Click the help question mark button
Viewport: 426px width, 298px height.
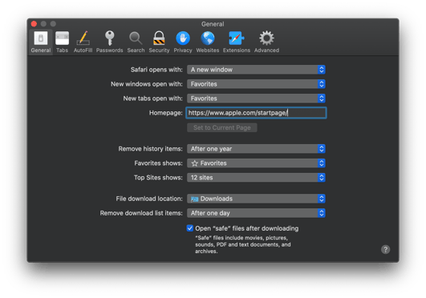click(x=385, y=249)
